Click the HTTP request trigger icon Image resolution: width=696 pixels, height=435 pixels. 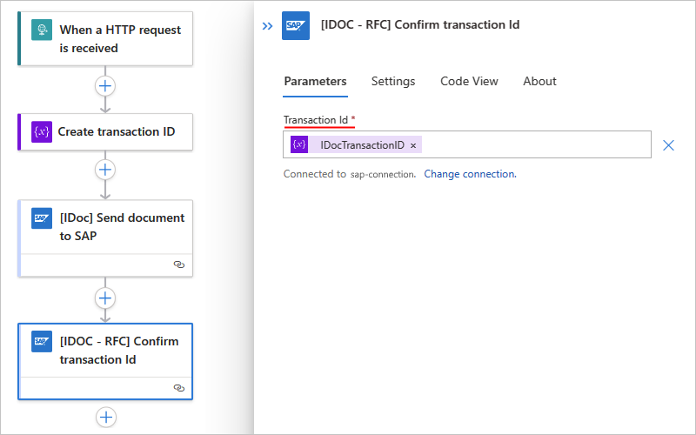click(x=42, y=30)
